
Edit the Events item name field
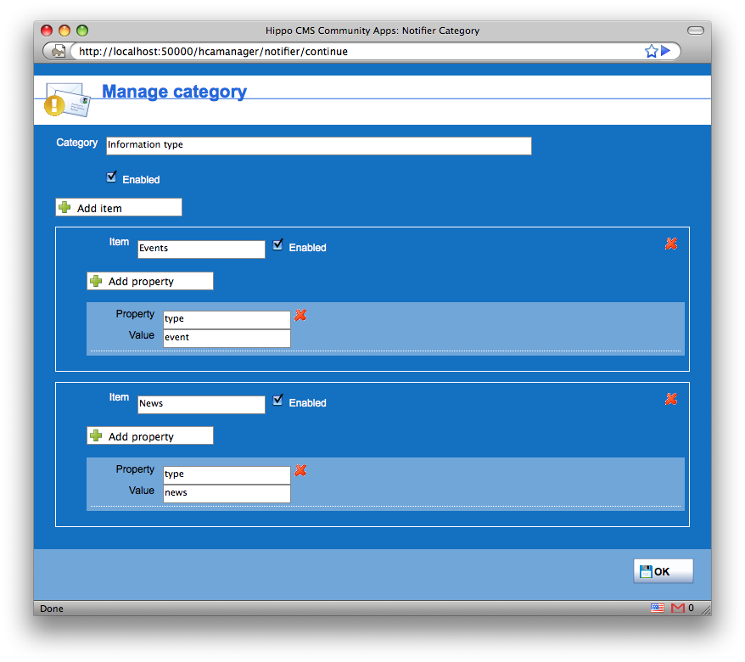201,249
